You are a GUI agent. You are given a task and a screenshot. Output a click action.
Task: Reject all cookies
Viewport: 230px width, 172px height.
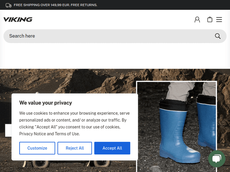coord(75,148)
